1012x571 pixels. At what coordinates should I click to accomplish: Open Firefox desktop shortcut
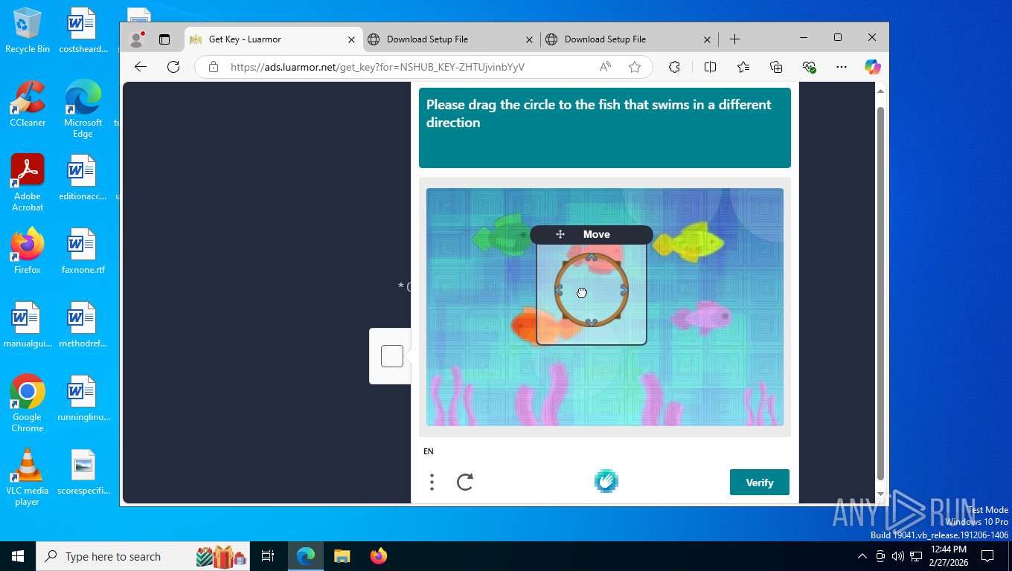coord(28,251)
